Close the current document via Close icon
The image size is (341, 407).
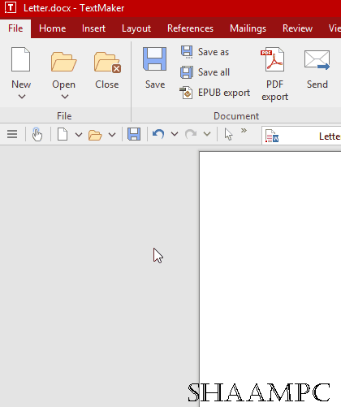point(107,63)
